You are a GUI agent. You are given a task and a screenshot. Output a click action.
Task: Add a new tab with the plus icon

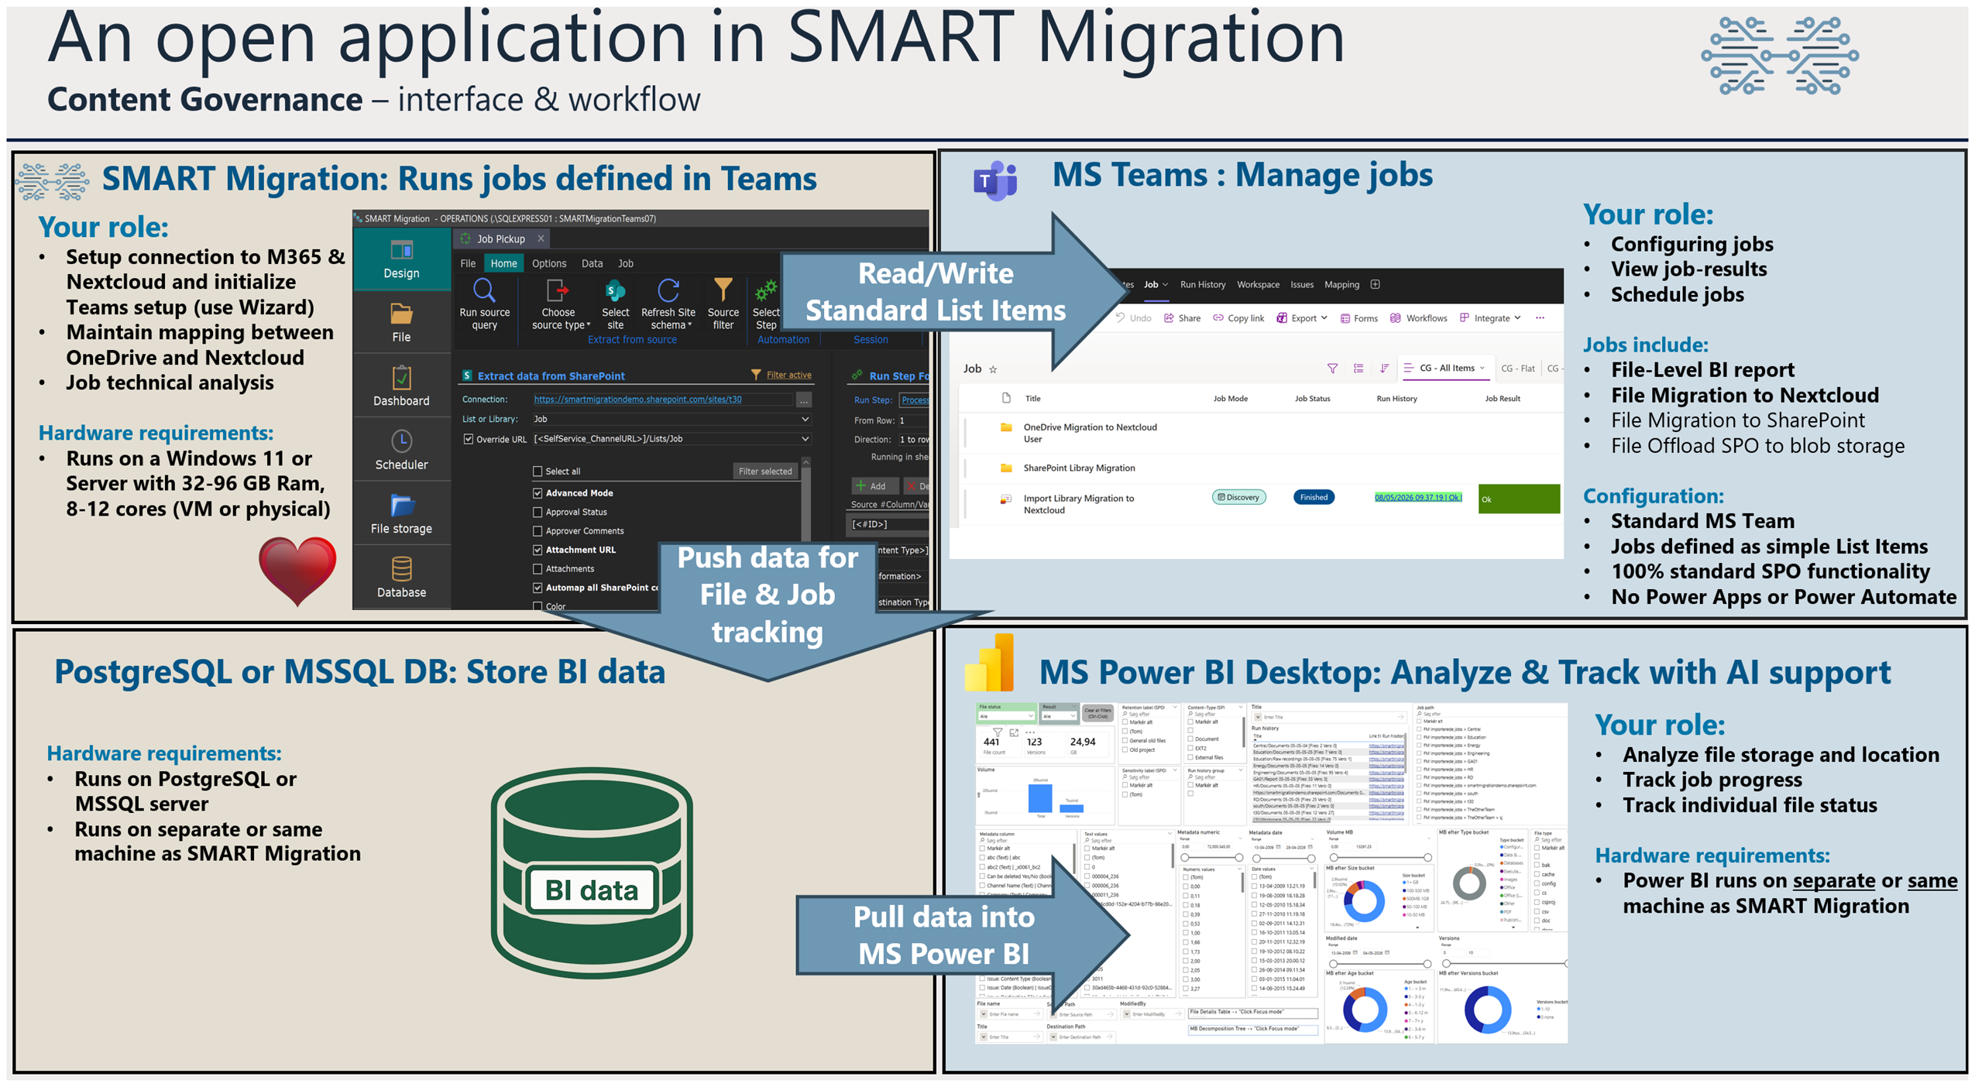pyautogui.click(x=1376, y=284)
